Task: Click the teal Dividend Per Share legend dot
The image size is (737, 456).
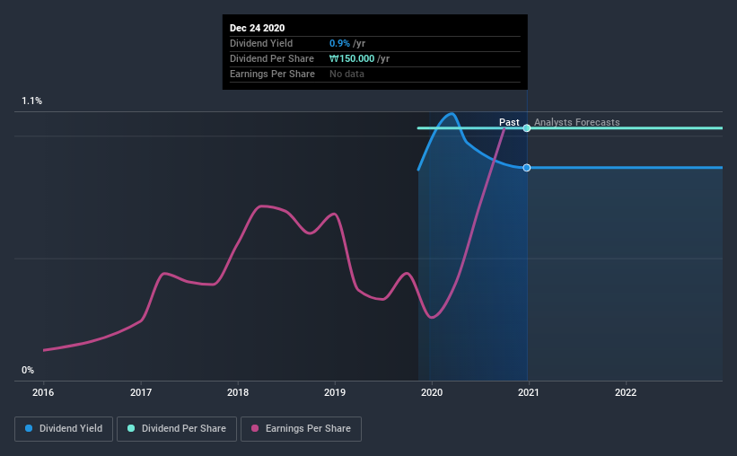Action: pos(131,428)
